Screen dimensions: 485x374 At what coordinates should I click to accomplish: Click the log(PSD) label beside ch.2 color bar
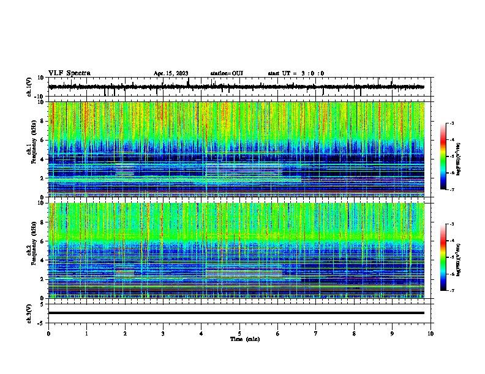(458, 260)
